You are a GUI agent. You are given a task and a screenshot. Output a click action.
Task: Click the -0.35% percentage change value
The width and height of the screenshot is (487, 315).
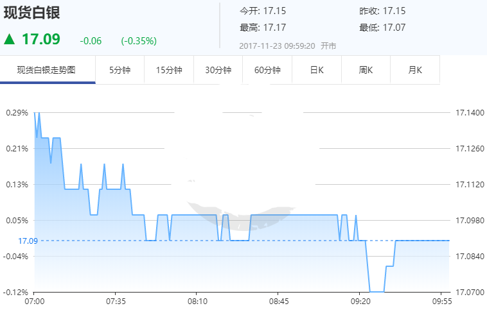tap(139, 41)
